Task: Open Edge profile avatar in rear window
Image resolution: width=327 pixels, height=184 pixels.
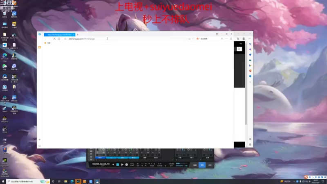Action: [244, 38]
